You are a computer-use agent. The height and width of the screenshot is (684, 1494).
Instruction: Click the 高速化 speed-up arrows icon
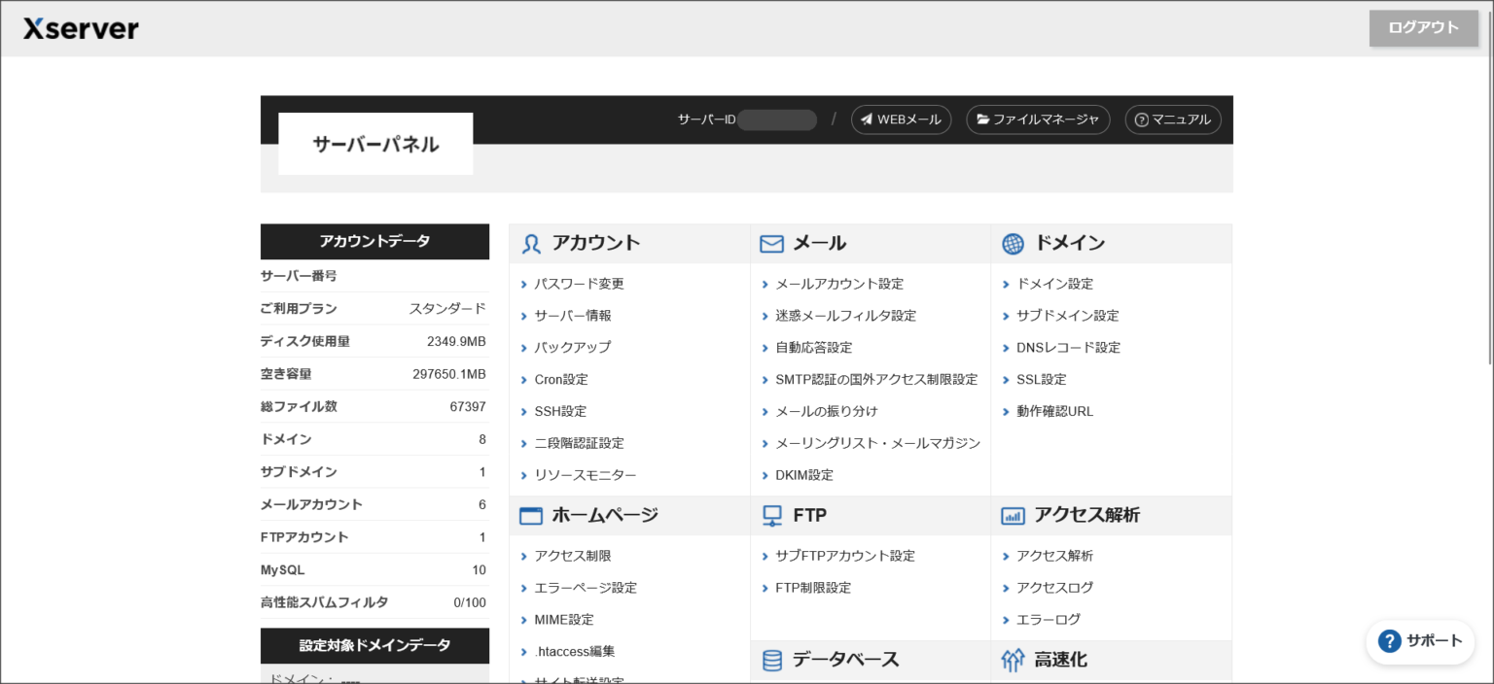1013,661
